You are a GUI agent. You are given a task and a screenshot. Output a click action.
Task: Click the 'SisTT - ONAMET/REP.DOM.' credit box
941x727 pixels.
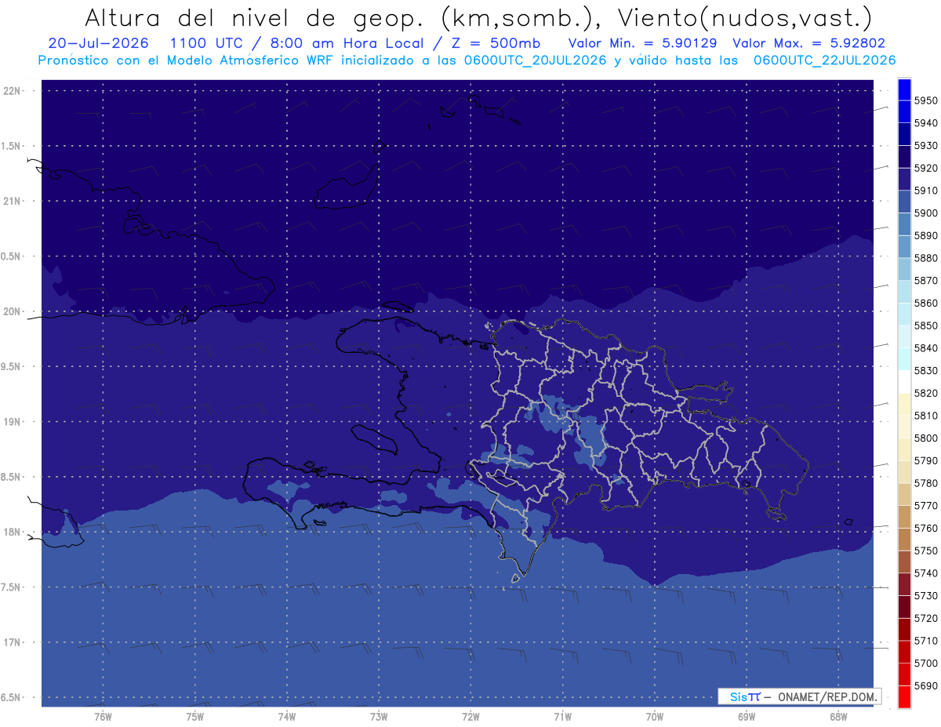tap(799, 696)
